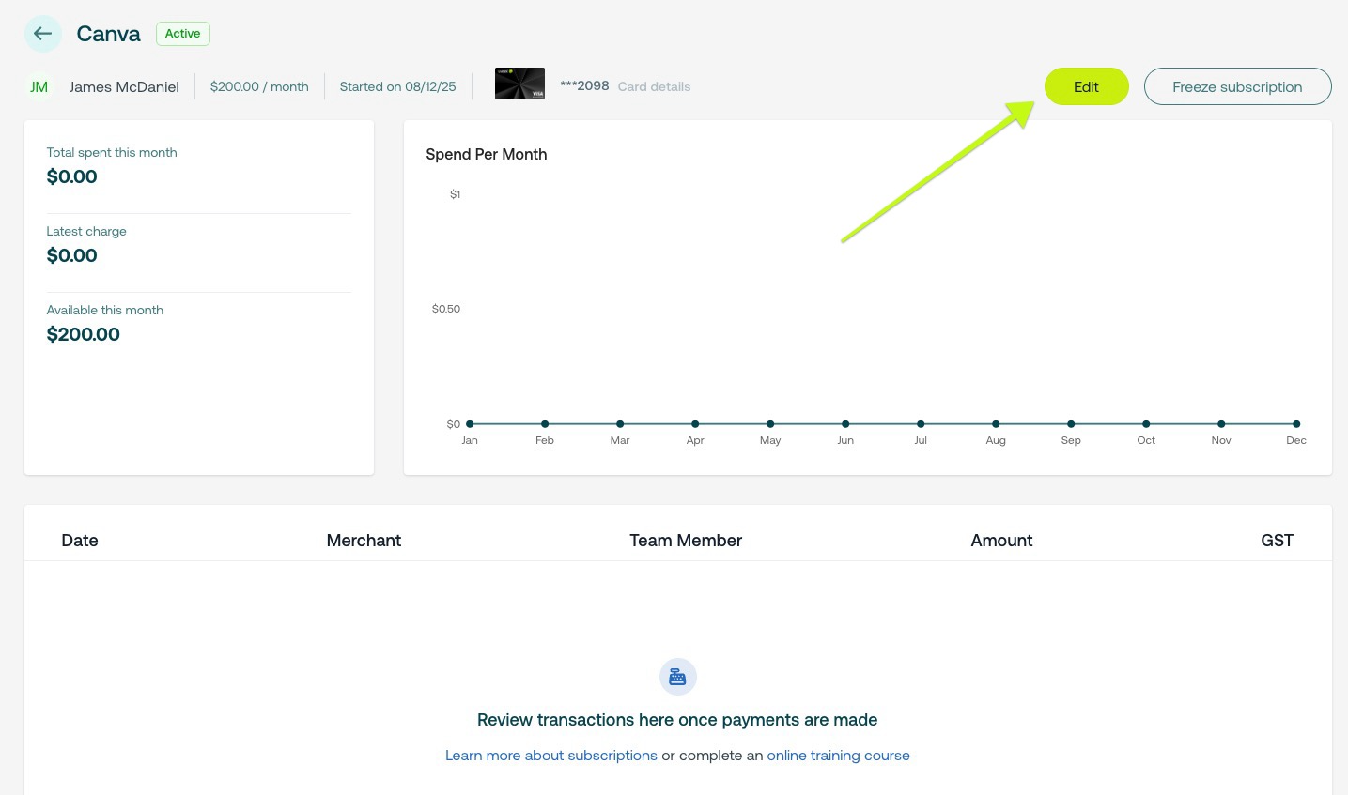Viewport: 1348px width, 795px height.
Task: Click the Aug data point on chart
Action: [996, 424]
